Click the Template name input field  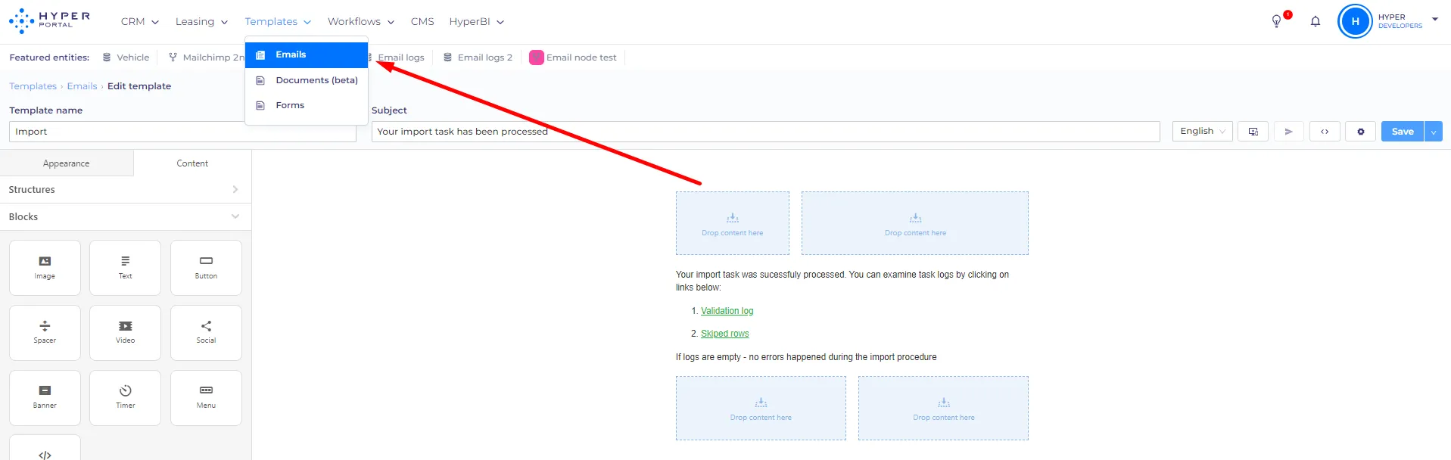pyautogui.click(x=182, y=132)
